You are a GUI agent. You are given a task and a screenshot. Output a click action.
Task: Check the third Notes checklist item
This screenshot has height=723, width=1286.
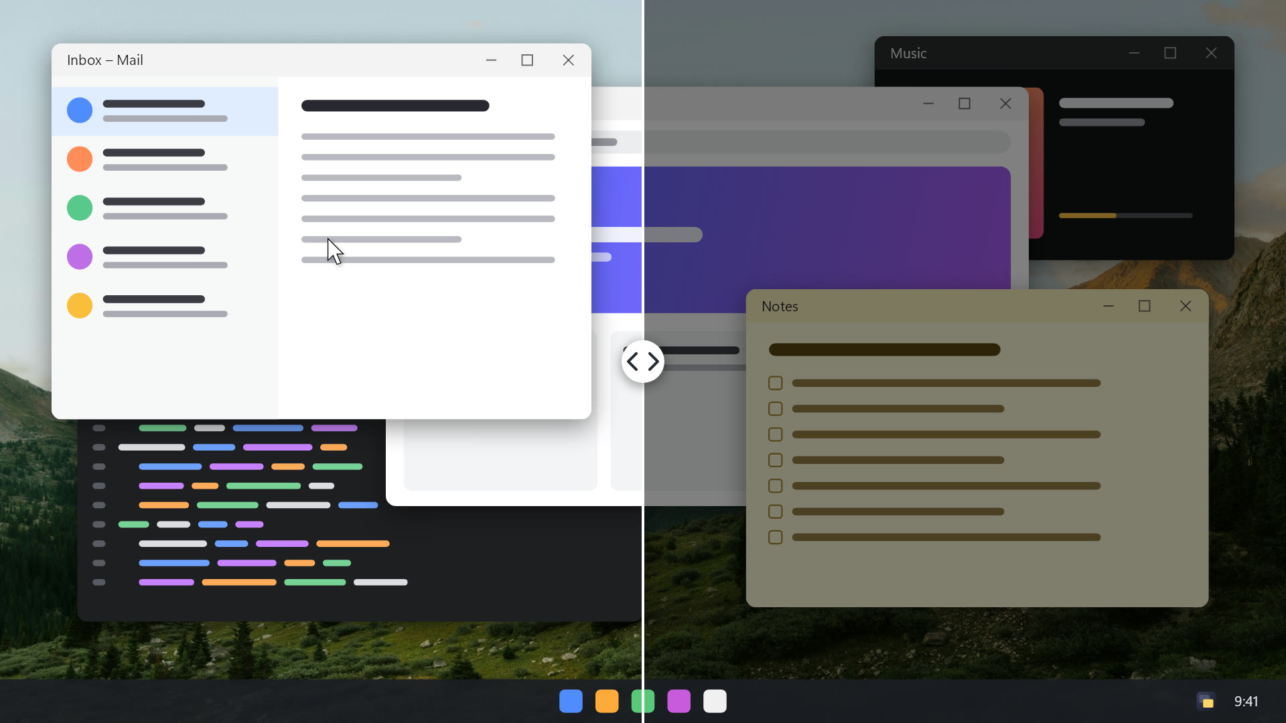(x=775, y=434)
